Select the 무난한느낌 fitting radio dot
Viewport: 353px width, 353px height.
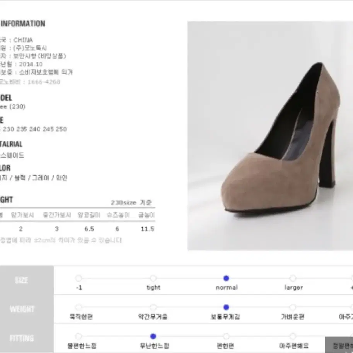tap(153, 336)
